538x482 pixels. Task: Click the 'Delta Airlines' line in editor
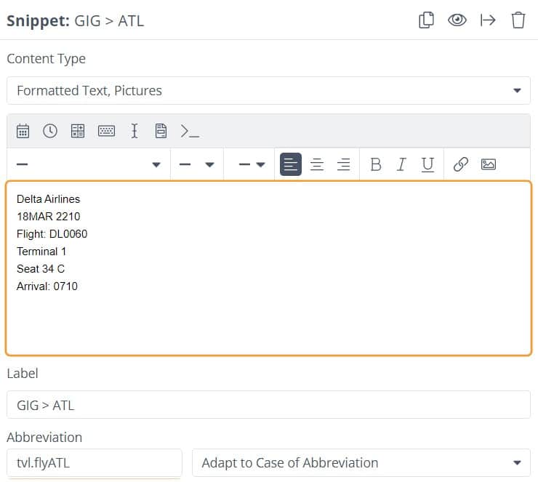coord(49,199)
